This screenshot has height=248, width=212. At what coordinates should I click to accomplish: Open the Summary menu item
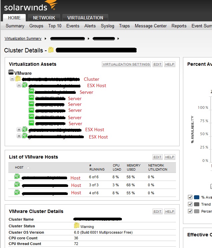pos(15,26)
